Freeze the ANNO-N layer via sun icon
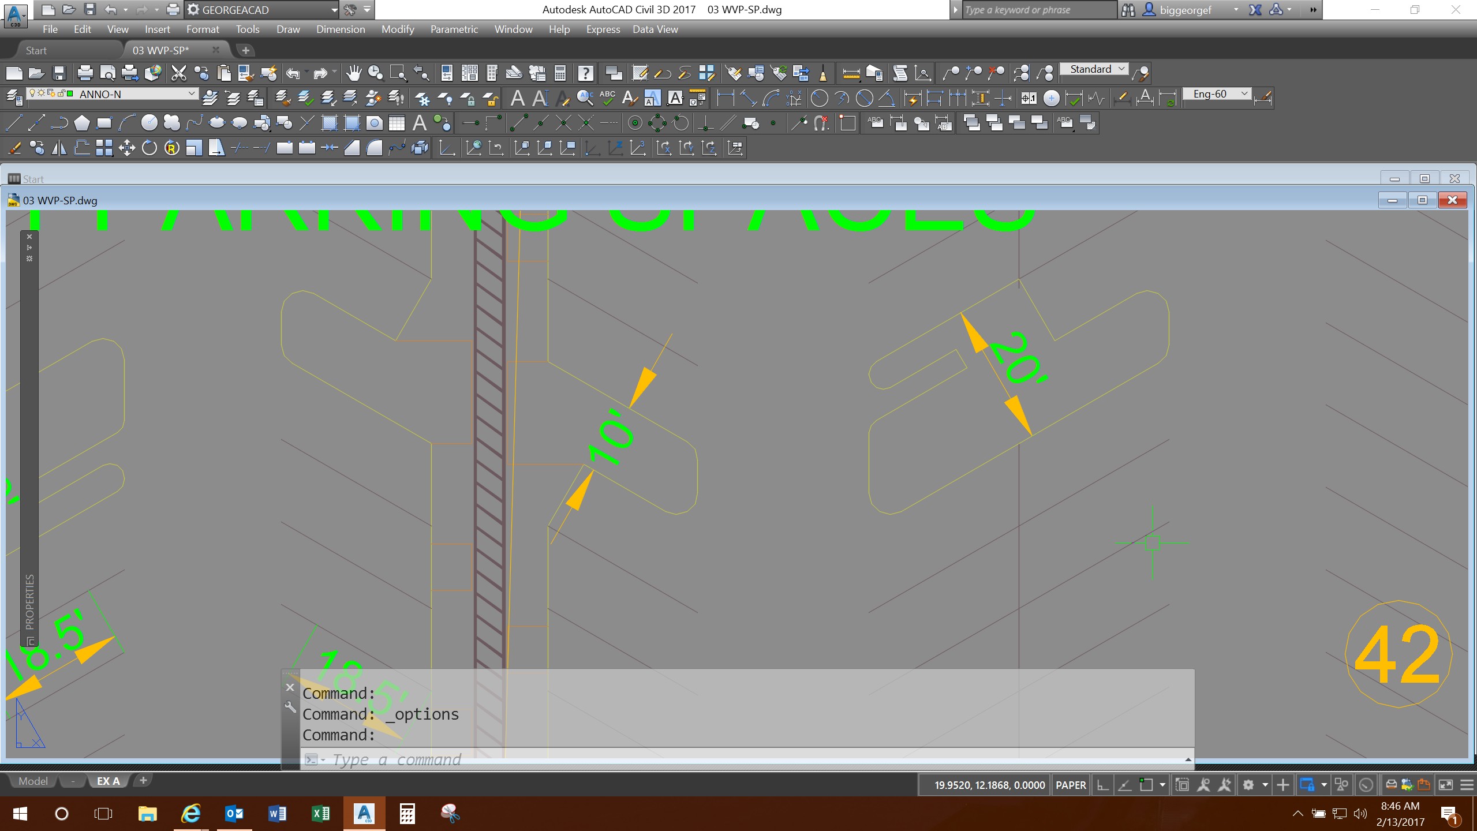Image resolution: width=1477 pixels, height=831 pixels. tap(41, 93)
